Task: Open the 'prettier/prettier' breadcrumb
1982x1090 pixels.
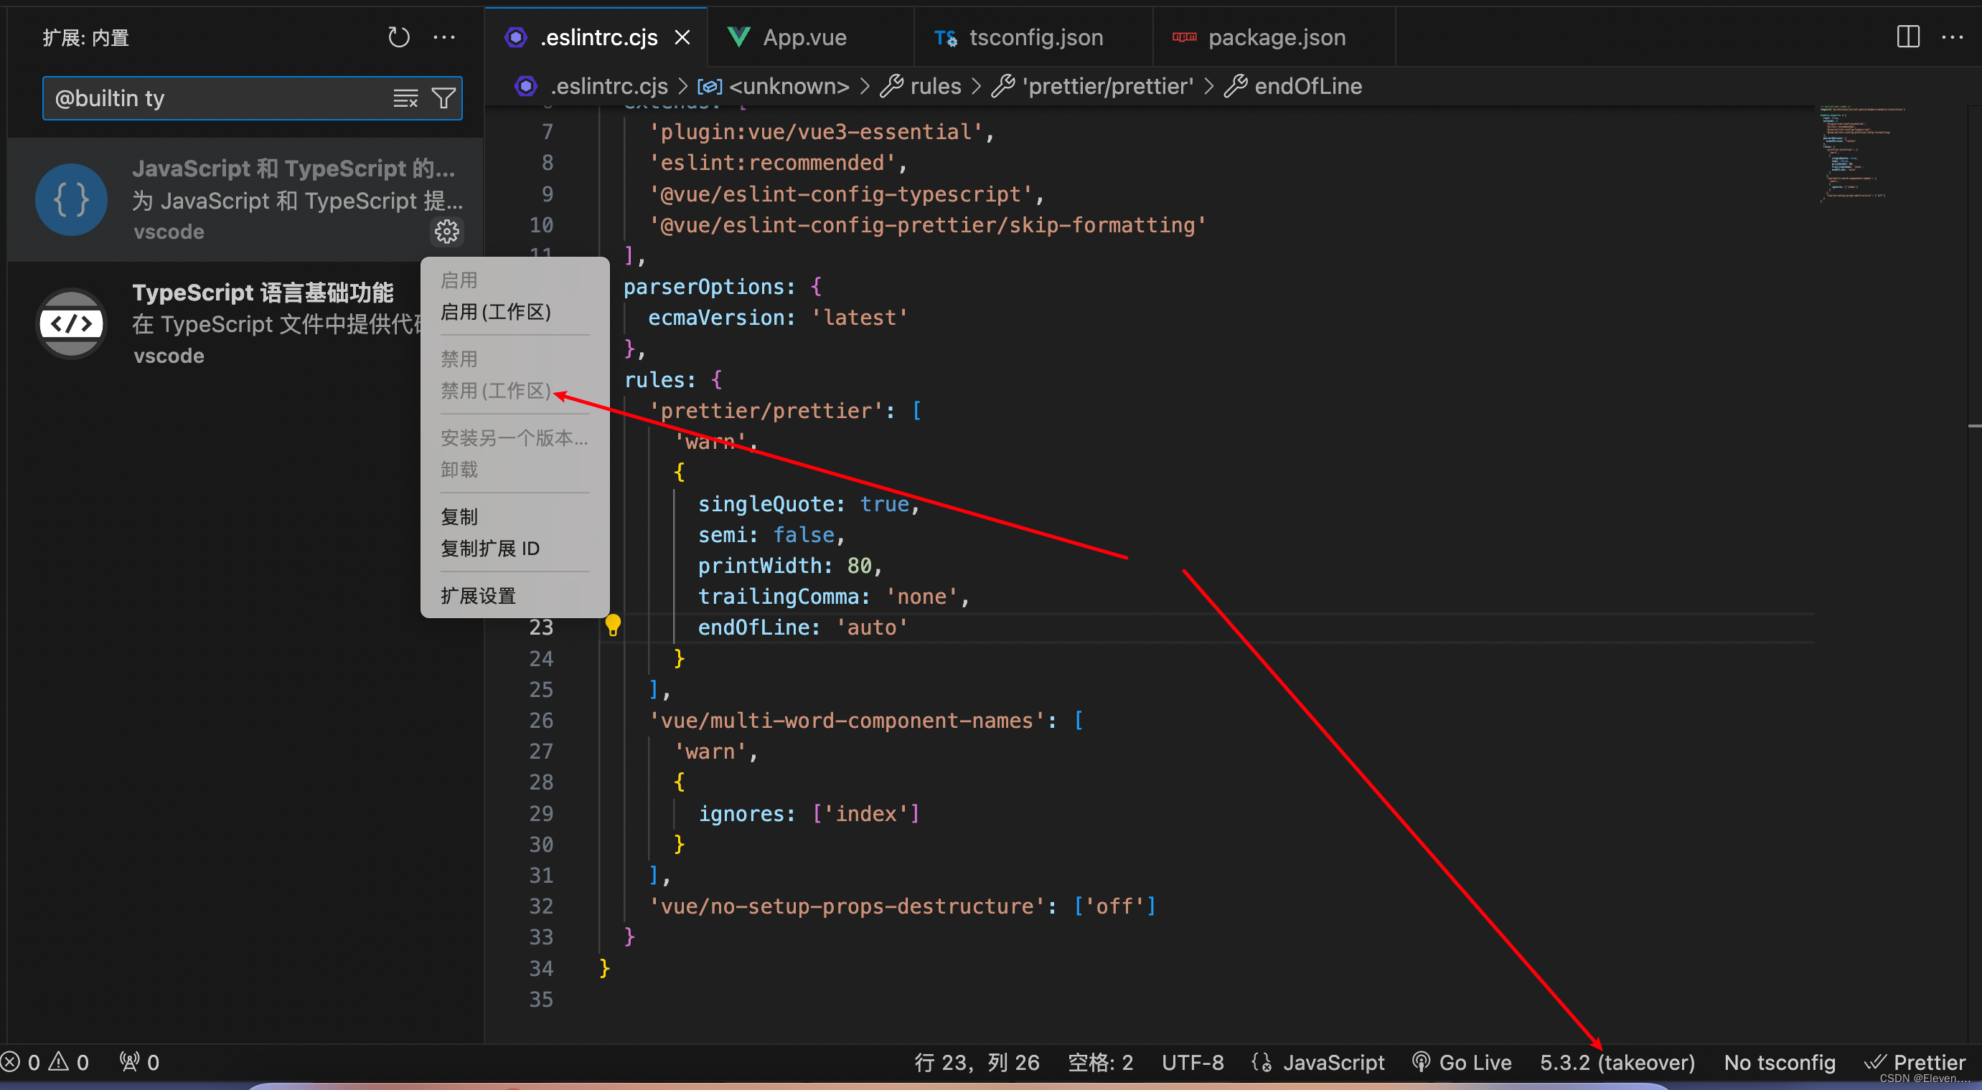Action: click(x=1093, y=86)
